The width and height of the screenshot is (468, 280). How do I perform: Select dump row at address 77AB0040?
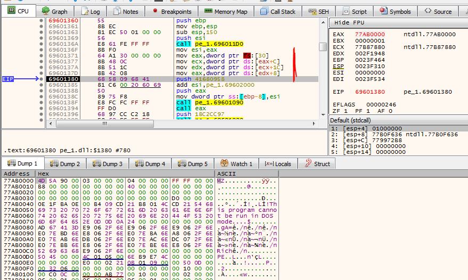140,204
